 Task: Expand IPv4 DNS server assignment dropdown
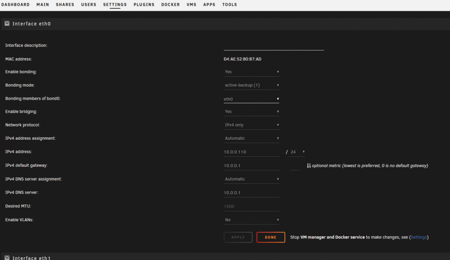pyautogui.click(x=252, y=179)
